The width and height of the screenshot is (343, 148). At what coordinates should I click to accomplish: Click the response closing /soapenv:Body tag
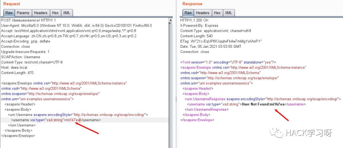(197, 115)
